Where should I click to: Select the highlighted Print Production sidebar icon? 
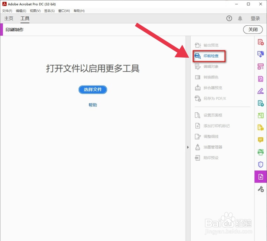pos(261,177)
